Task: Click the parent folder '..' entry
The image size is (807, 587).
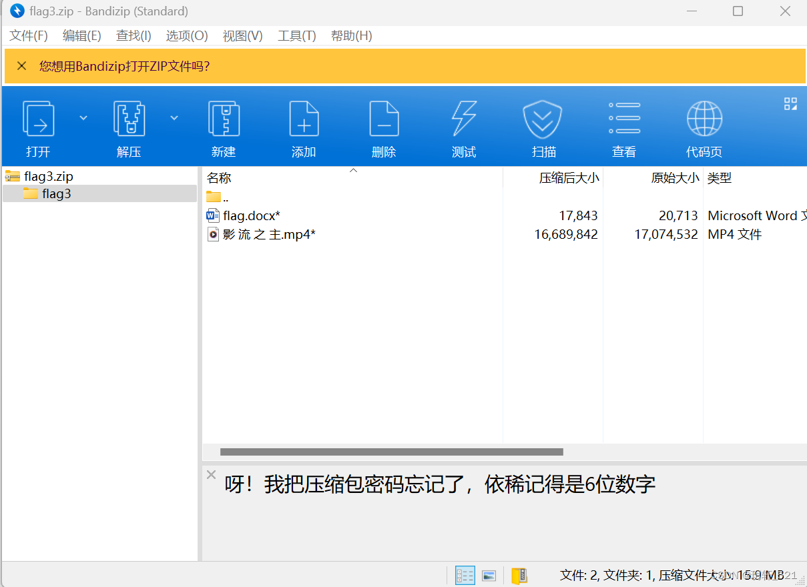Action: [x=218, y=197]
